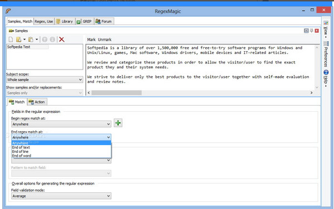Open the Show samples and/or replacements dropdown

point(45,93)
